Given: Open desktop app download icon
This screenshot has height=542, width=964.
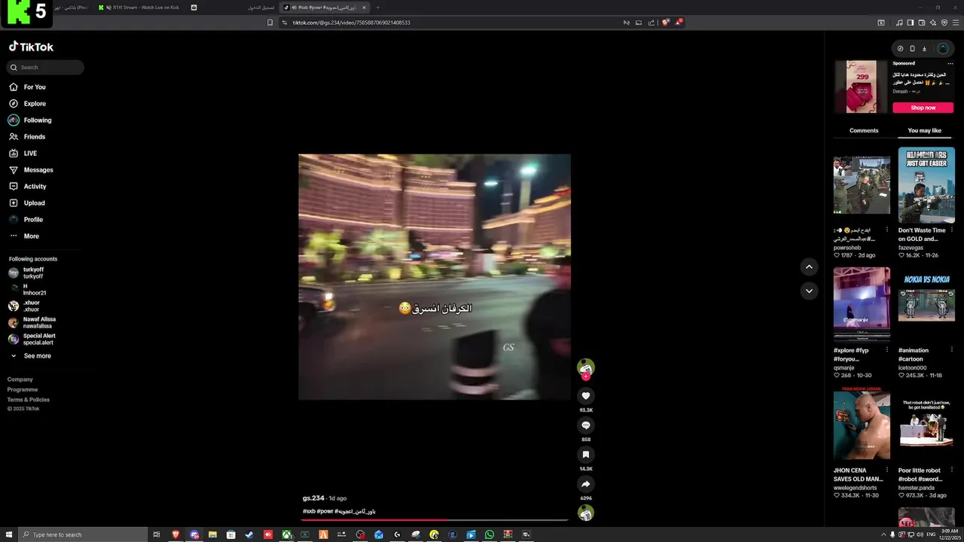Looking at the screenshot, I should coord(924,48).
